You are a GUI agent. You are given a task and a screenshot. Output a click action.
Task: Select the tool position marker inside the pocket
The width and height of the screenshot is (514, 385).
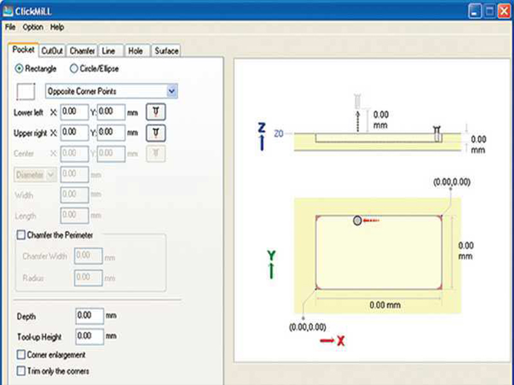pyautogui.click(x=357, y=220)
